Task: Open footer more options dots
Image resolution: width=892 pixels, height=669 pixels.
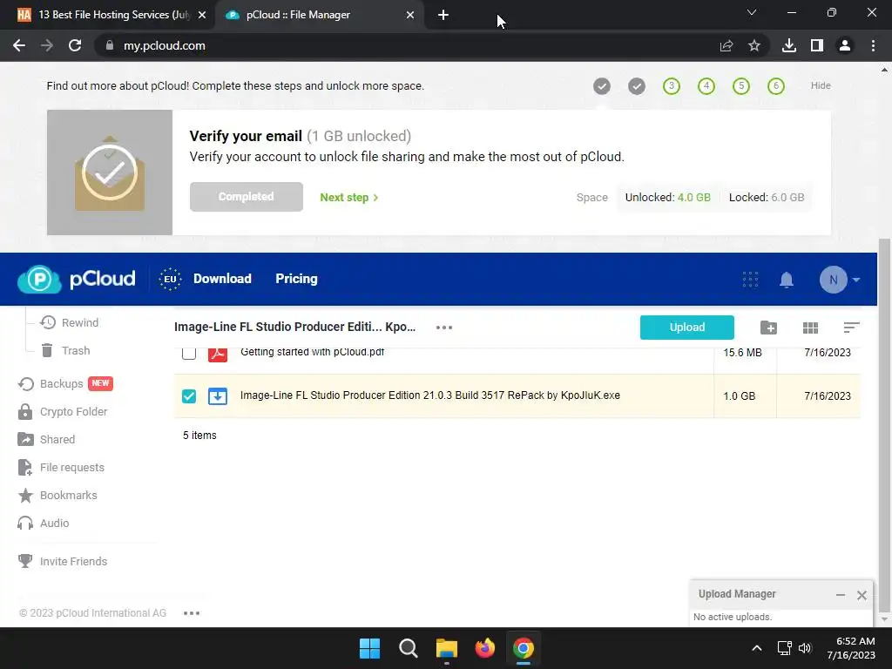Action: pyautogui.click(x=192, y=612)
